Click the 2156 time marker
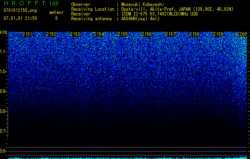The image size is (250, 159). (x=147, y=34)
